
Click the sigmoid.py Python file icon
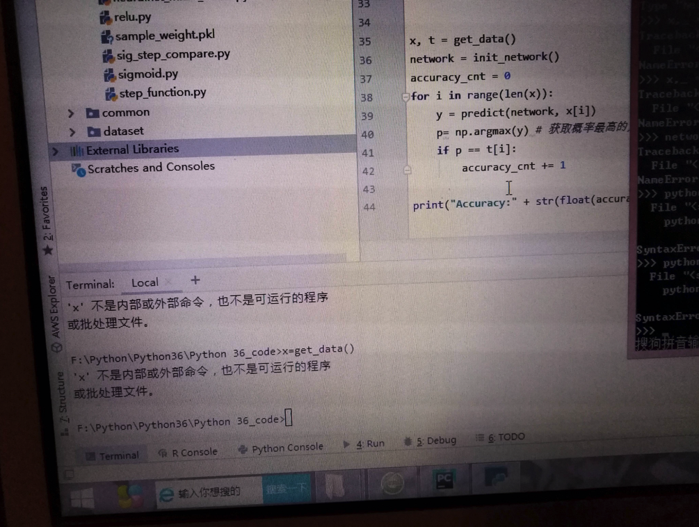click(110, 75)
